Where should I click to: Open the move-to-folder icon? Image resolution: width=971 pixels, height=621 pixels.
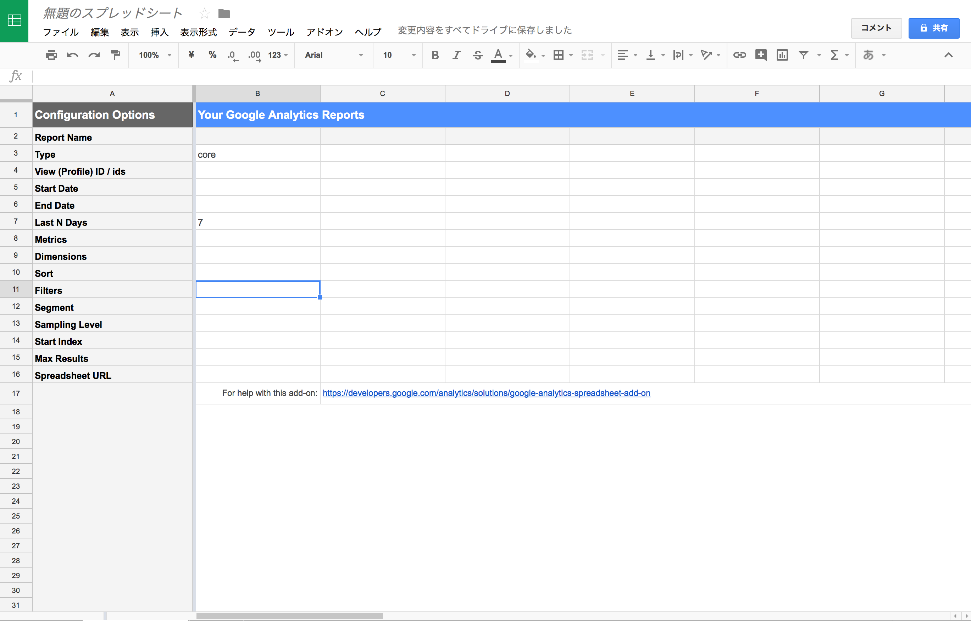coord(224,14)
